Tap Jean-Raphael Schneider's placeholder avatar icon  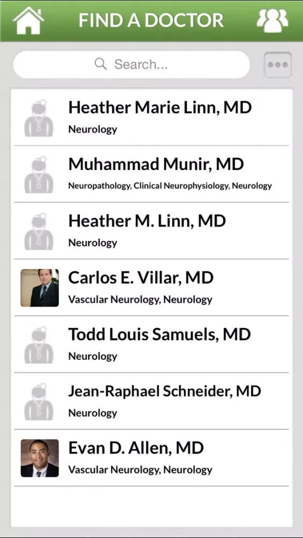click(39, 401)
